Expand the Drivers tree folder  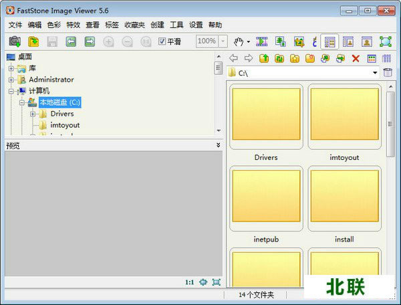[x=33, y=114]
